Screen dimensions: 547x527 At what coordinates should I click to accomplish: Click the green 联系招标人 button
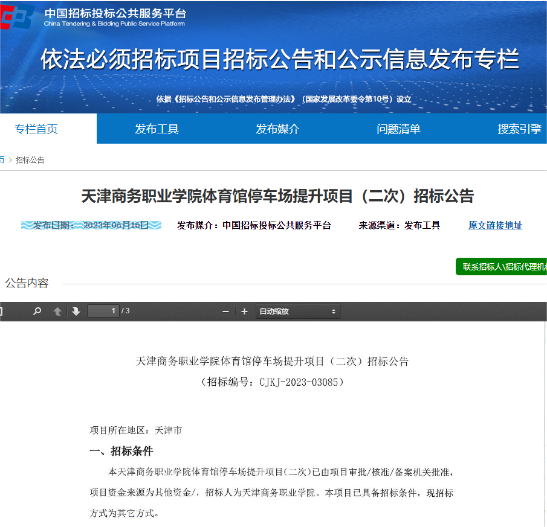coord(502,267)
